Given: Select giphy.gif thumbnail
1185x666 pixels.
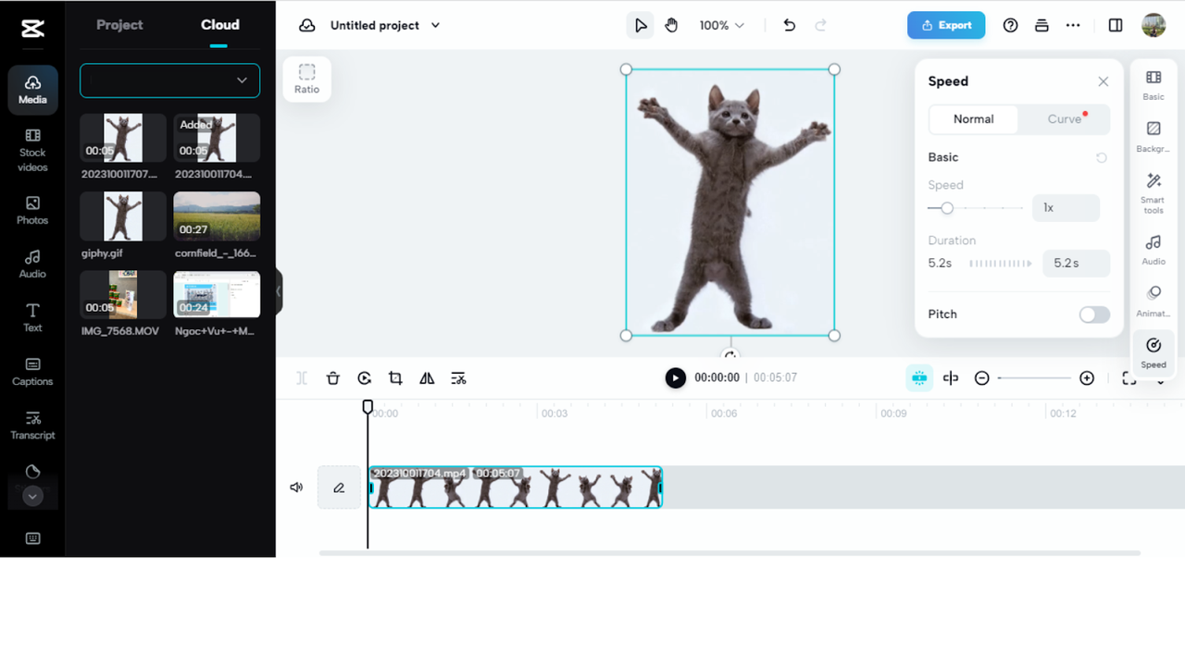Looking at the screenshot, I should [123, 216].
